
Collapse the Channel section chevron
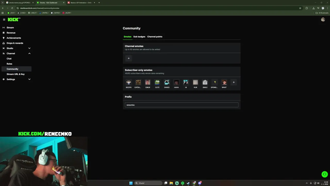(x=29, y=53)
